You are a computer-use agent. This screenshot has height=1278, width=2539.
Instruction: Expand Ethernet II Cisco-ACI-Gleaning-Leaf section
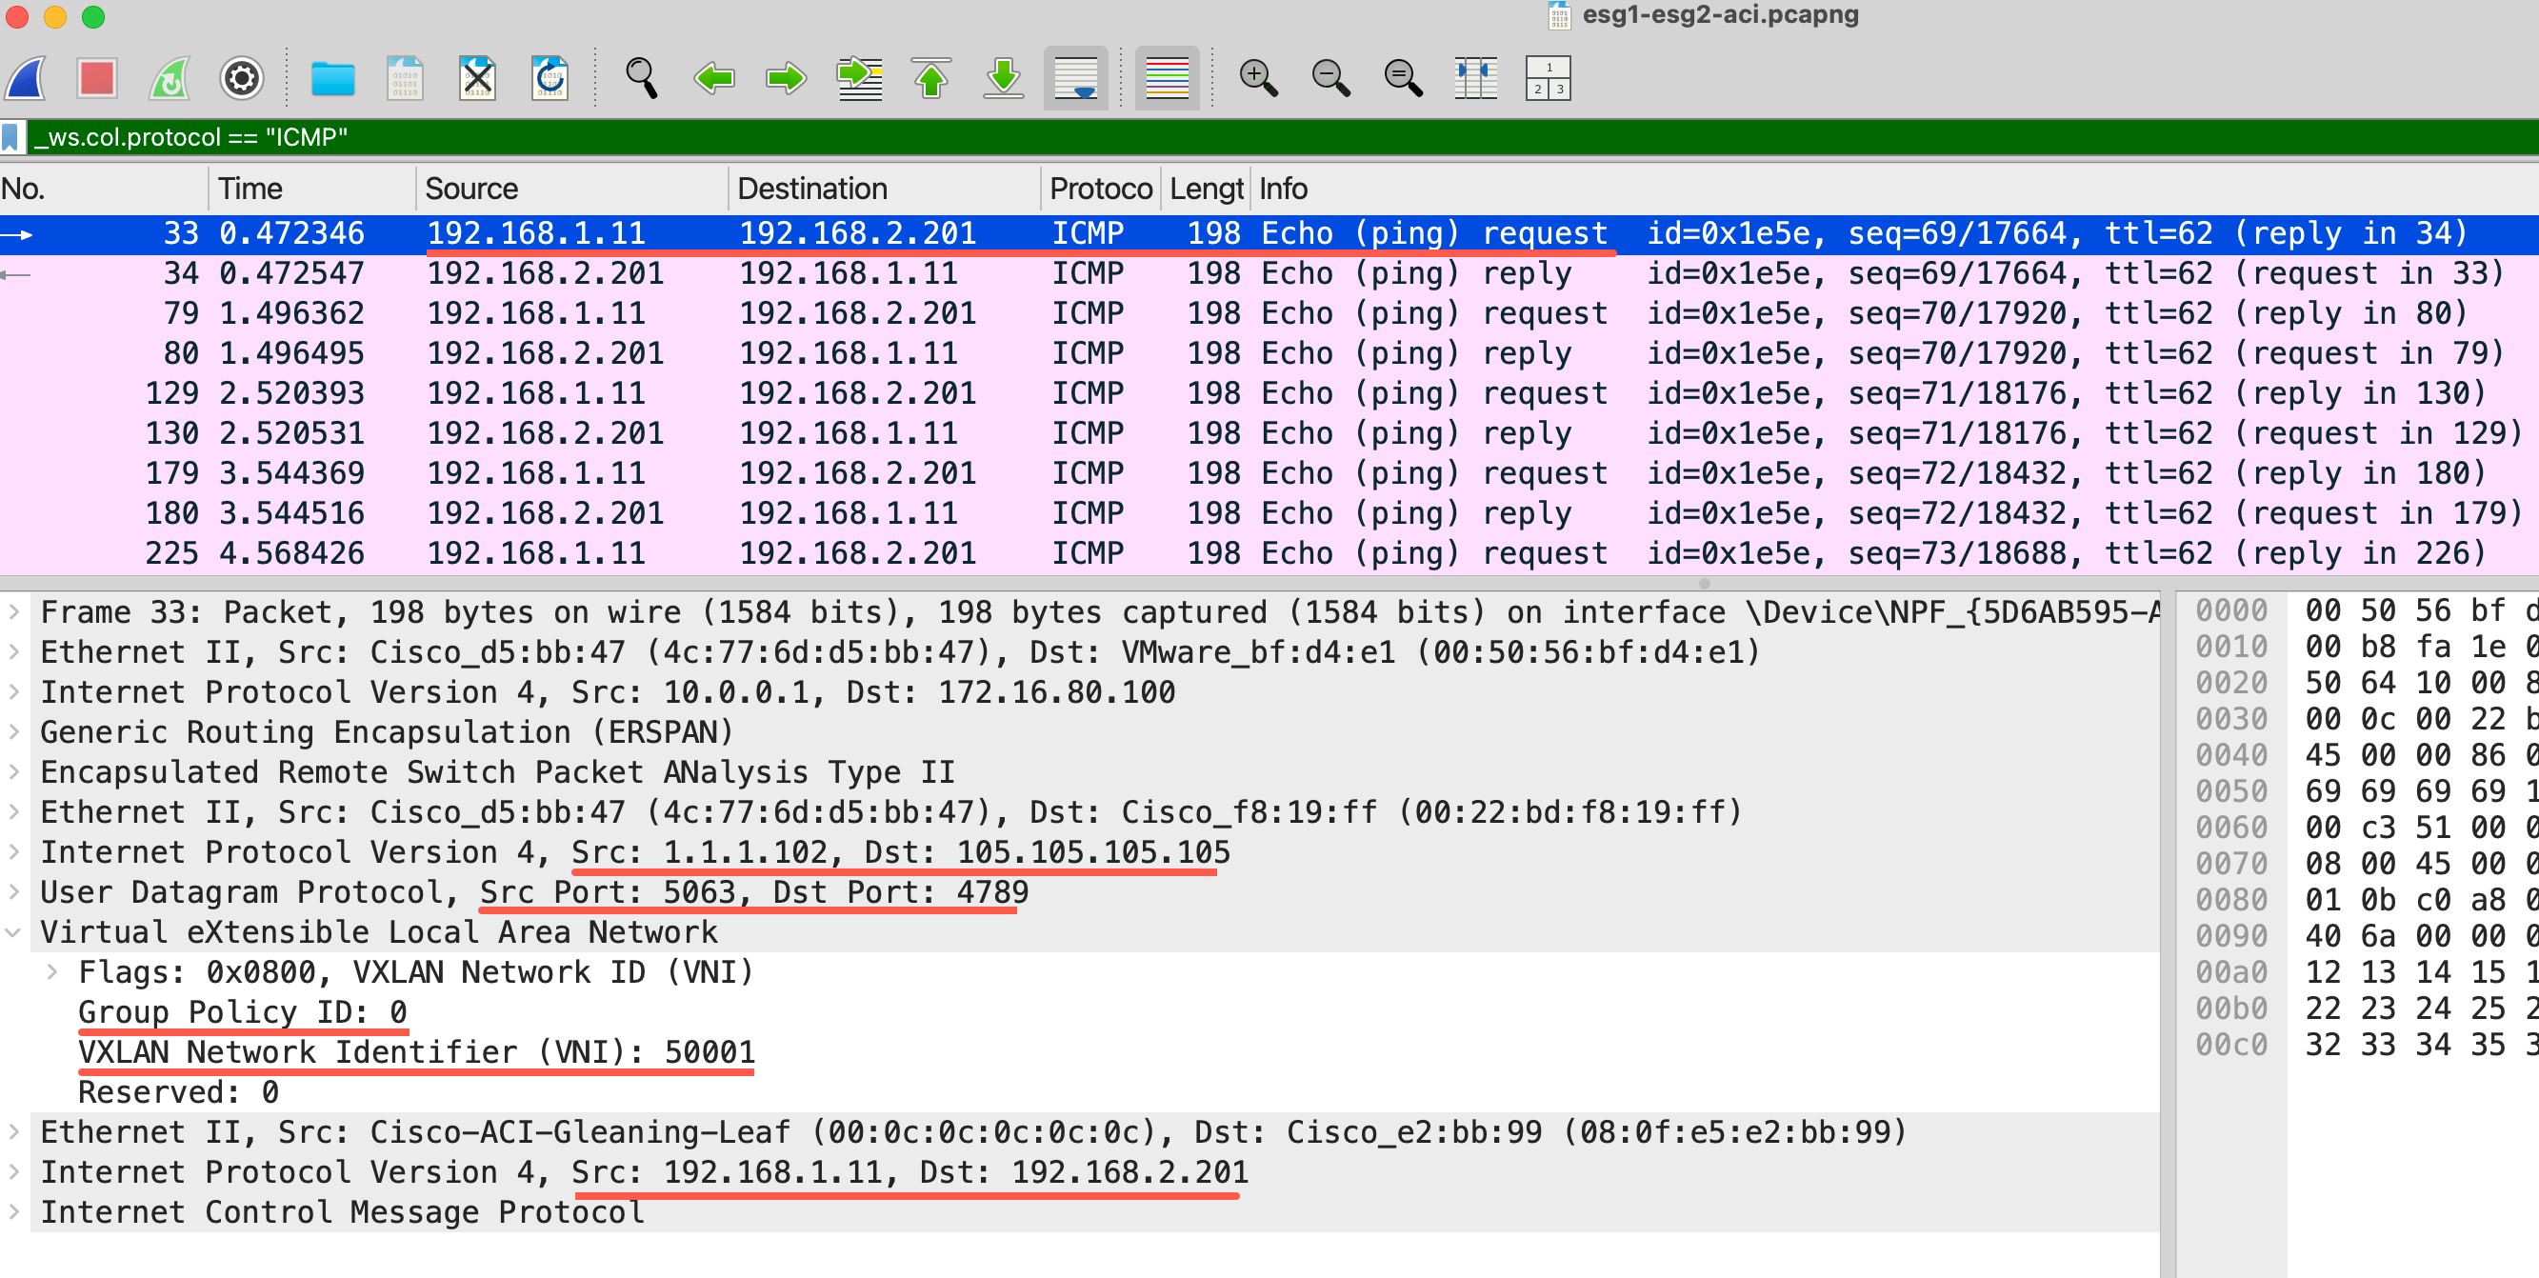[13, 1131]
